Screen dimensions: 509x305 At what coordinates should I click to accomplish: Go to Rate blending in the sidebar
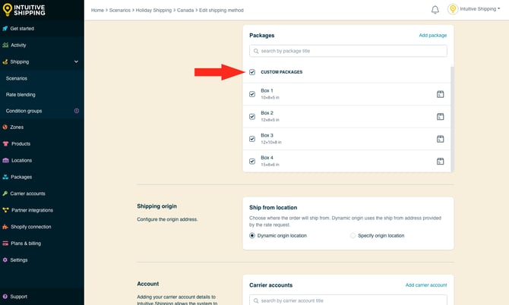(x=21, y=95)
